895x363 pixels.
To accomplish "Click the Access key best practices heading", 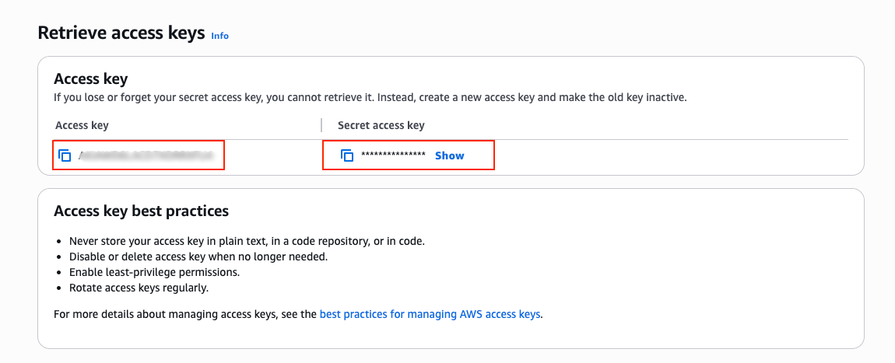I will click(x=141, y=211).
